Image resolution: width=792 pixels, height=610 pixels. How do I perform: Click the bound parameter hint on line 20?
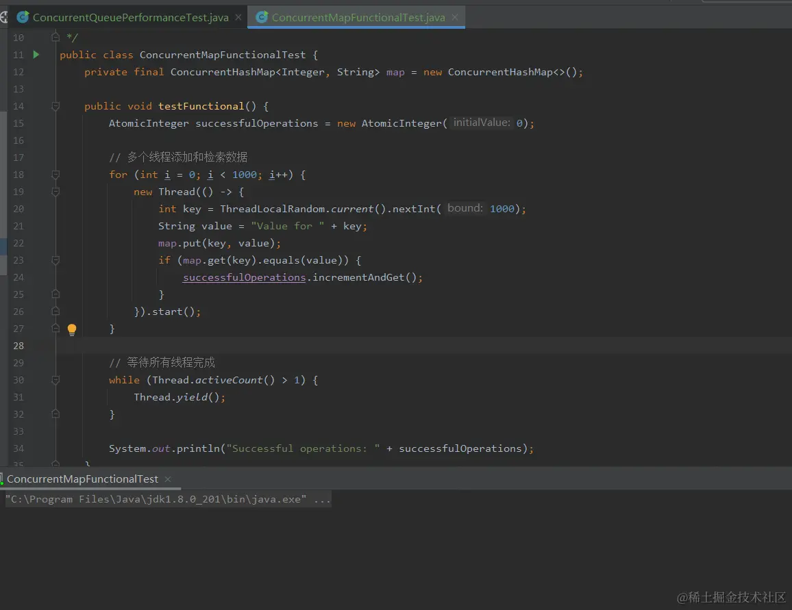(x=465, y=208)
